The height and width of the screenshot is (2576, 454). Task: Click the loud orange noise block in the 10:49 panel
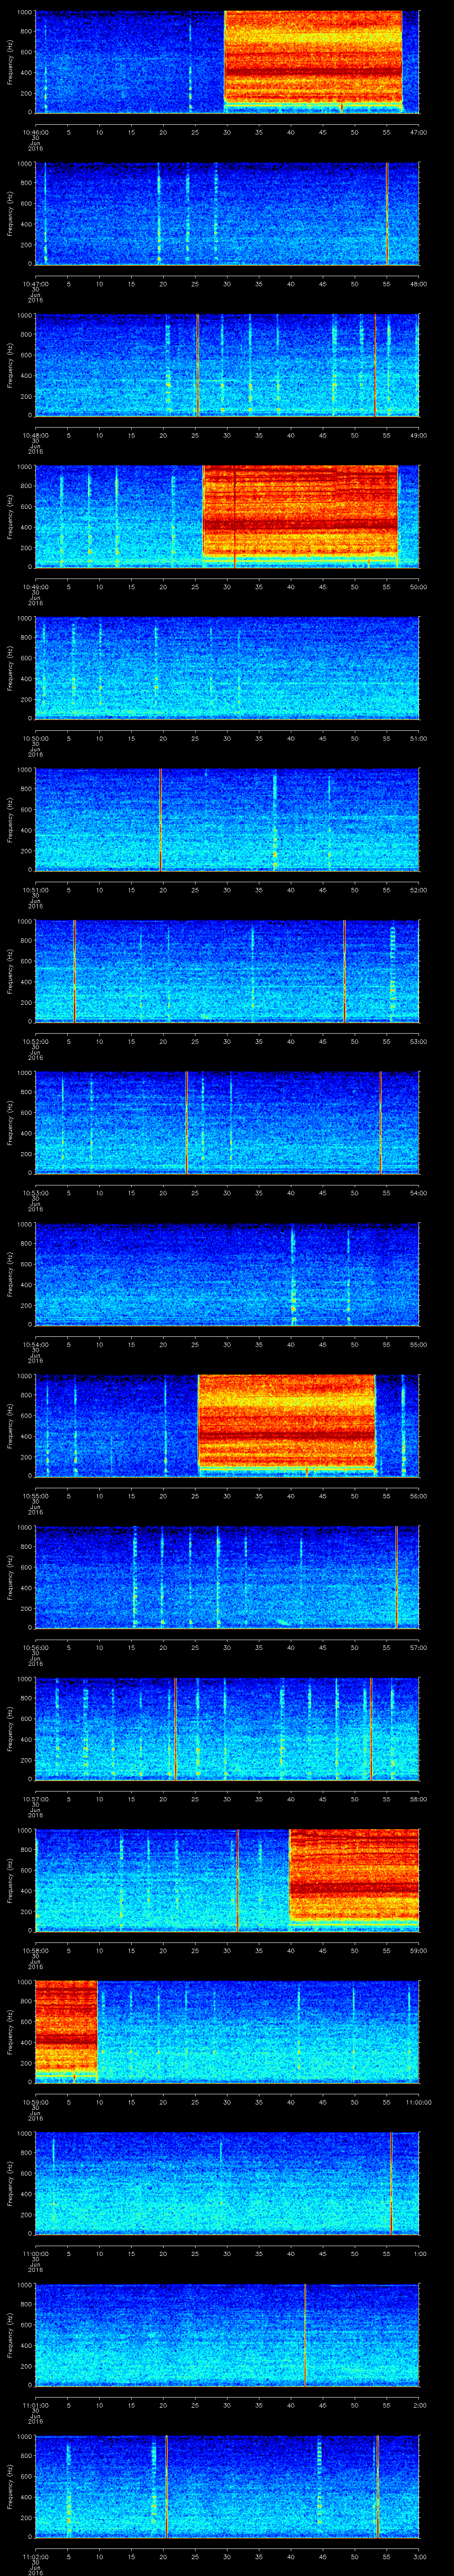tap(300, 512)
